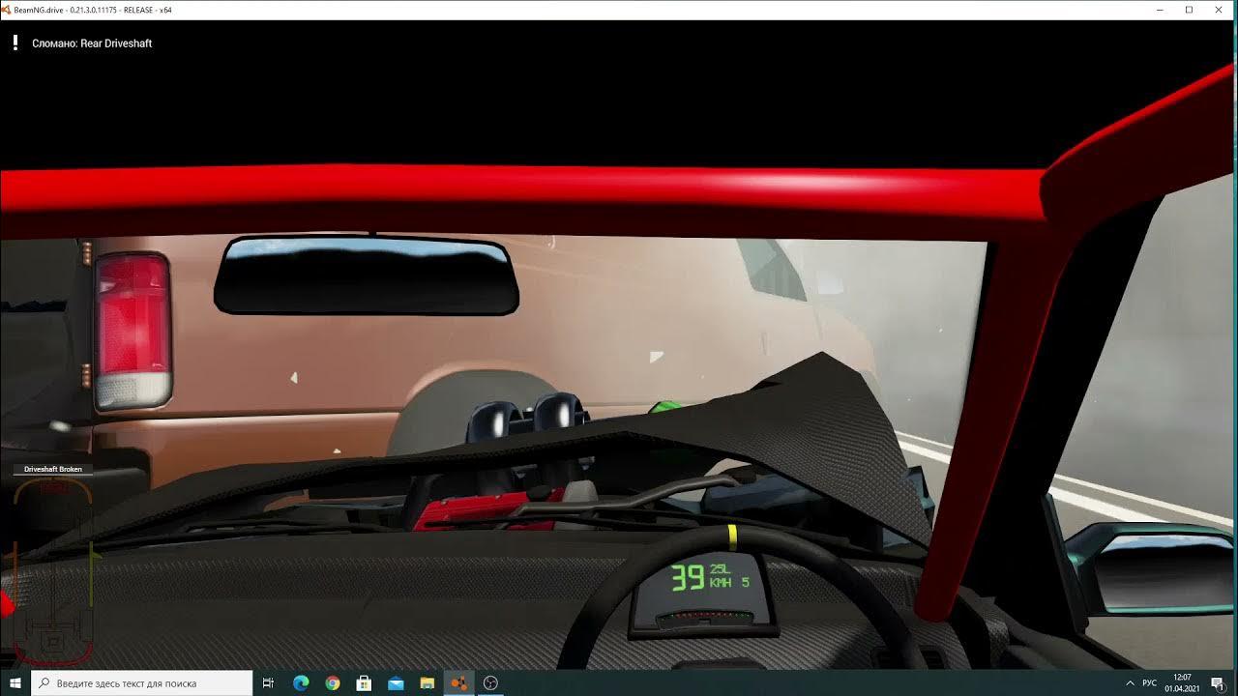The image size is (1238, 696).
Task: Click the exclamation mark alert icon
Action: tap(15, 43)
